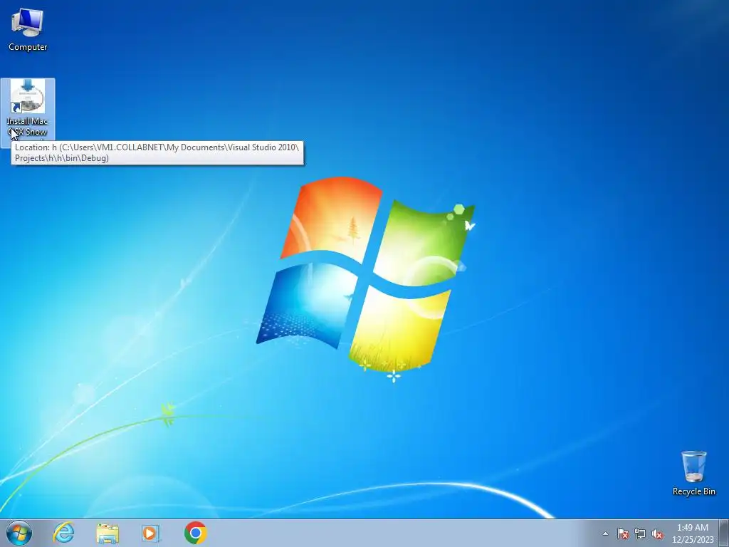Select the Computer desktop icon

click(28, 28)
